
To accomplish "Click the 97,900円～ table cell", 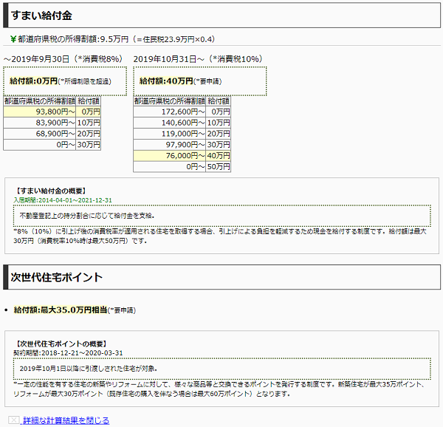I will [170, 145].
